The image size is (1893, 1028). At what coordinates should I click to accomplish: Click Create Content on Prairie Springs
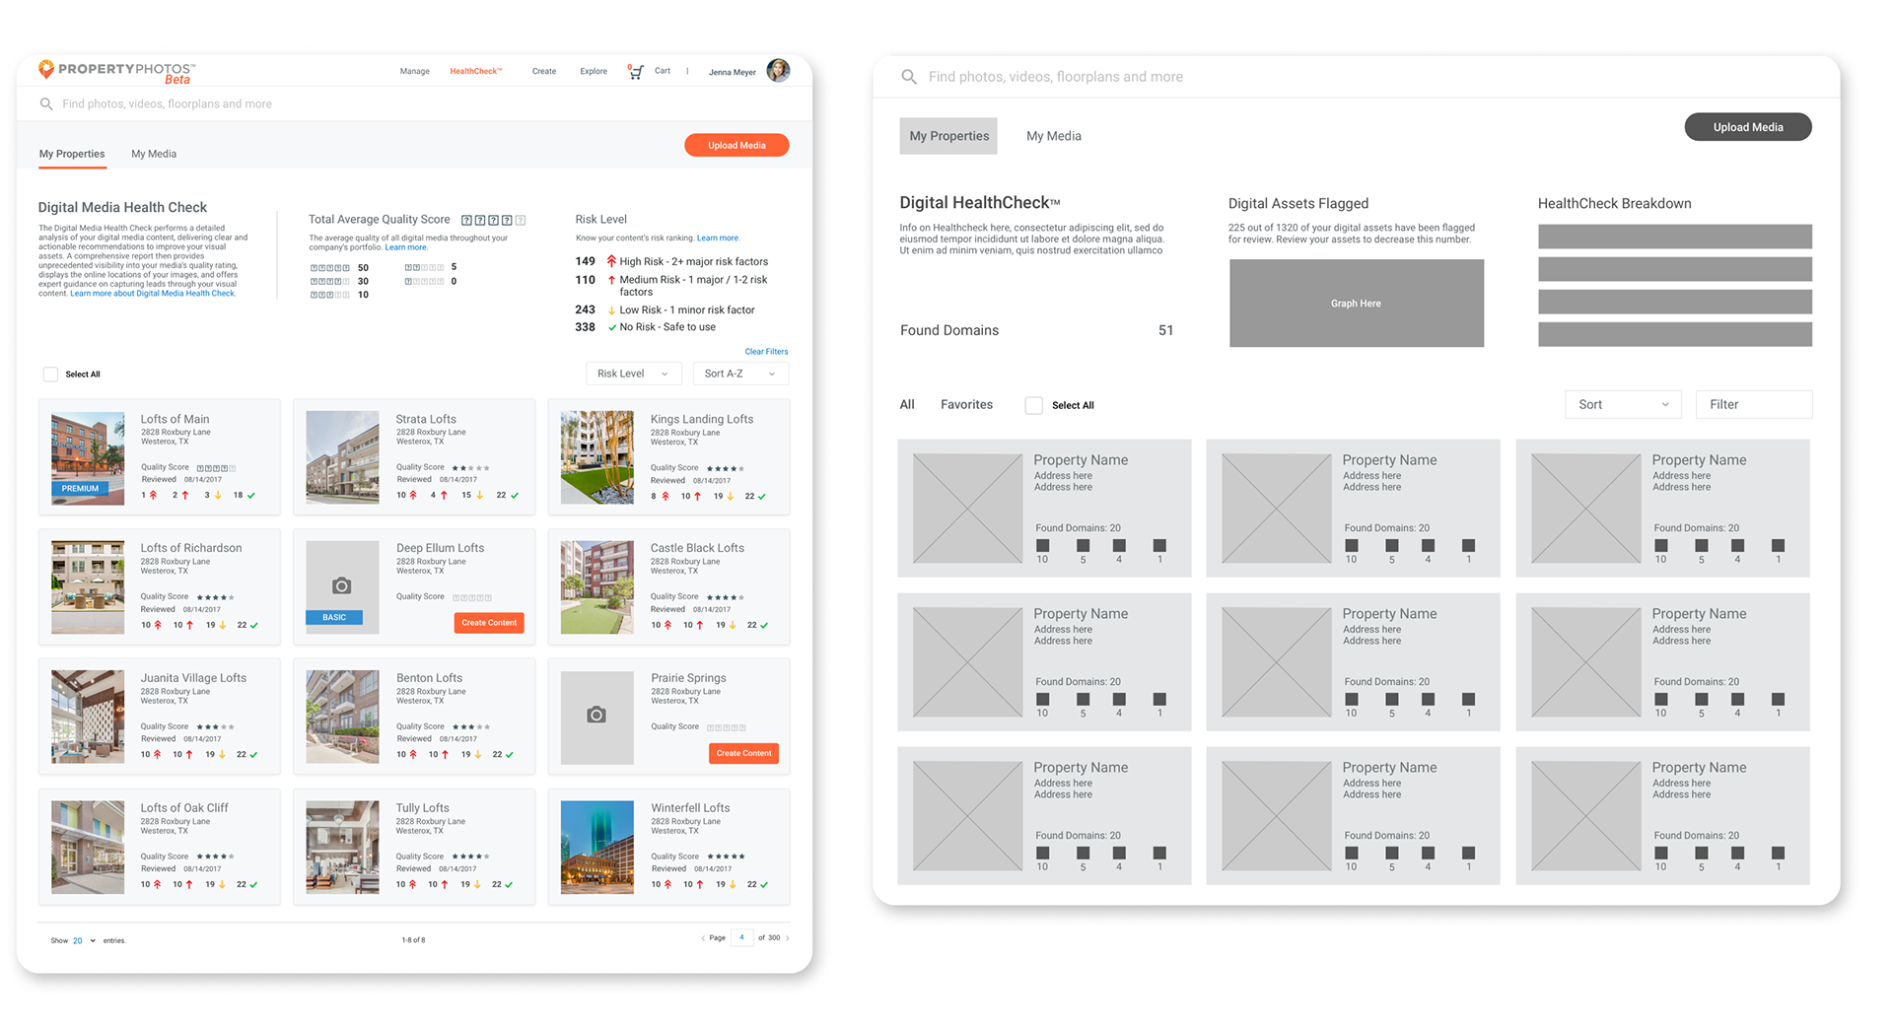pos(743,753)
